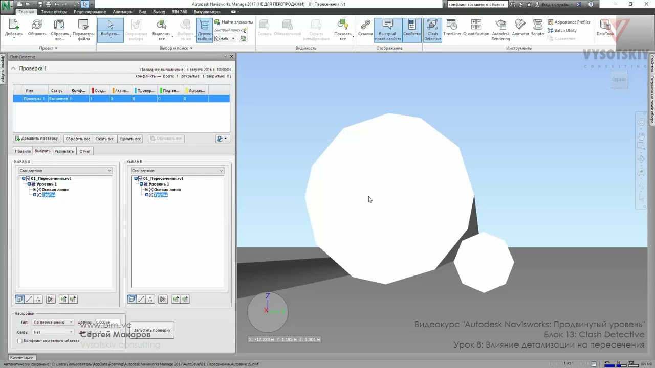Click Добавить проверку button
This screenshot has width=655, height=368.
pos(36,139)
